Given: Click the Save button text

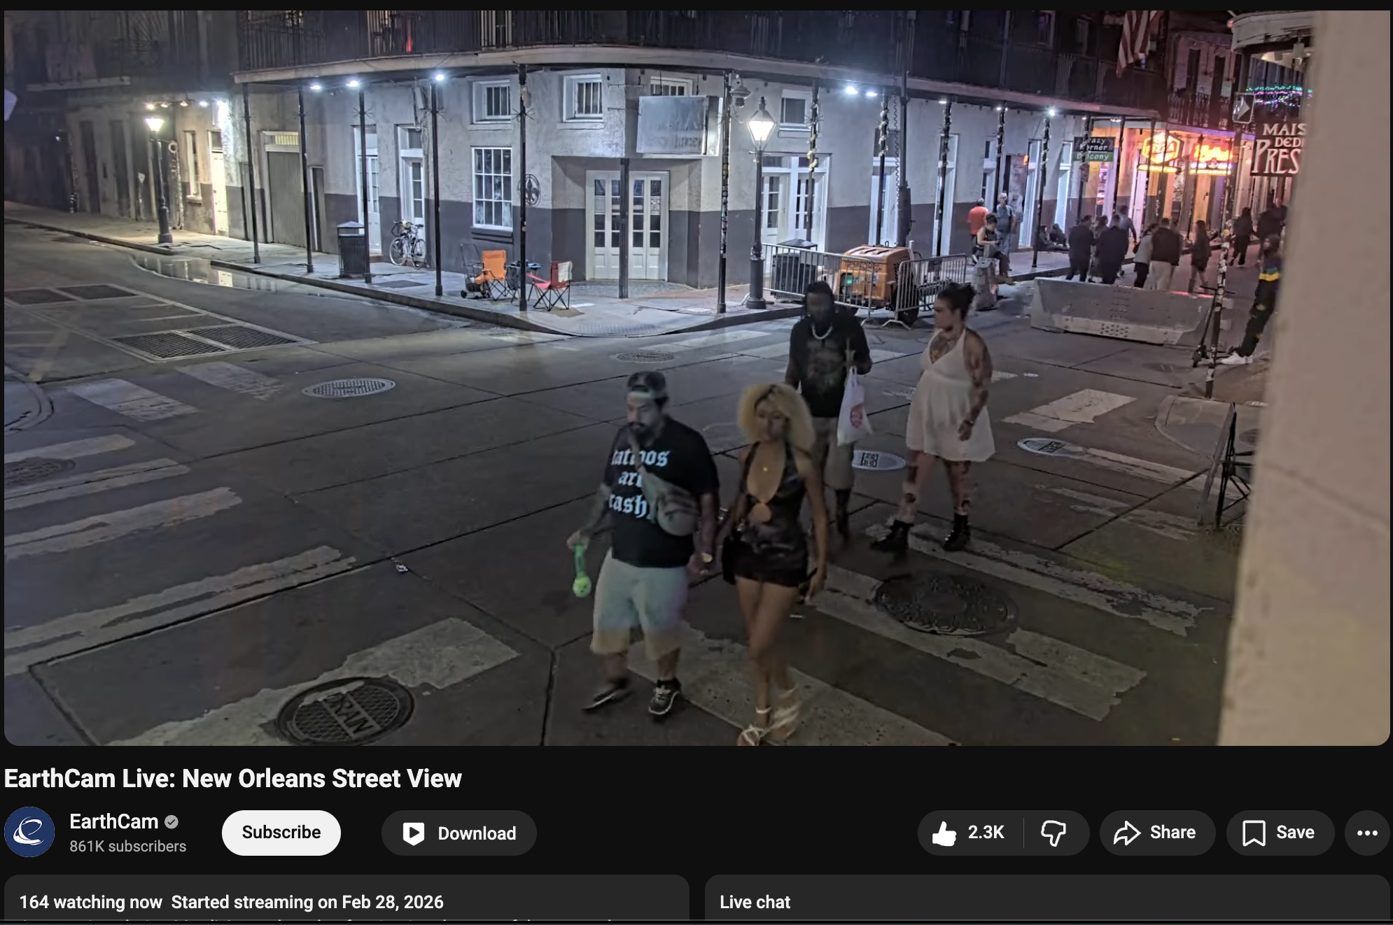Looking at the screenshot, I should (x=1295, y=833).
